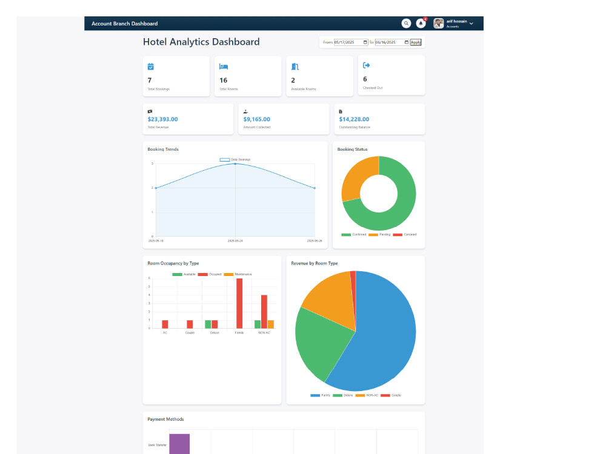The image size is (606, 454).
Task: Toggle Available legend in Room Occupancy
Action: click(x=184, y=274)
